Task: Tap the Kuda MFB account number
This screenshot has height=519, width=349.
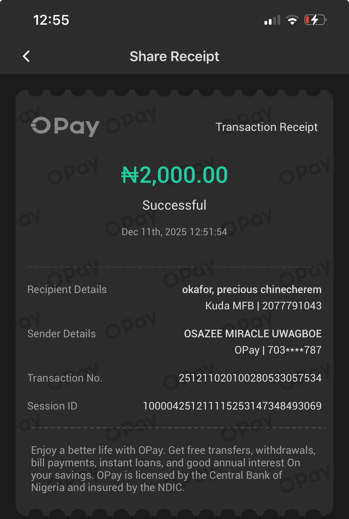Action: pyautogui.click(x=263, y=306)
